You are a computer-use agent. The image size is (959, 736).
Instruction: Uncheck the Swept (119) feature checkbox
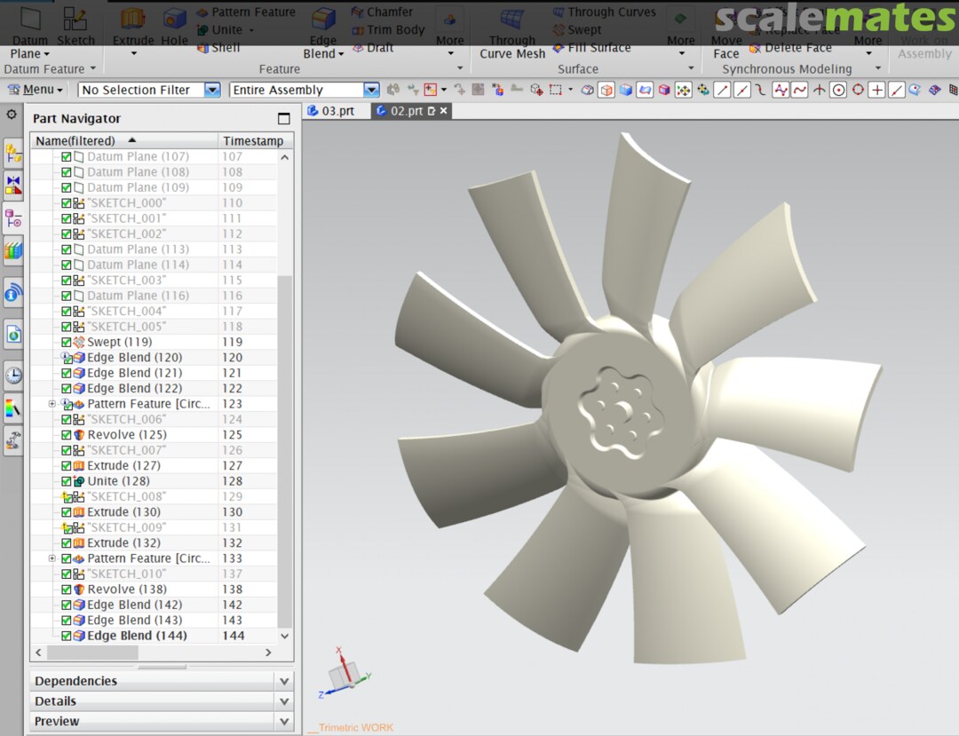[x=67, y=342]
